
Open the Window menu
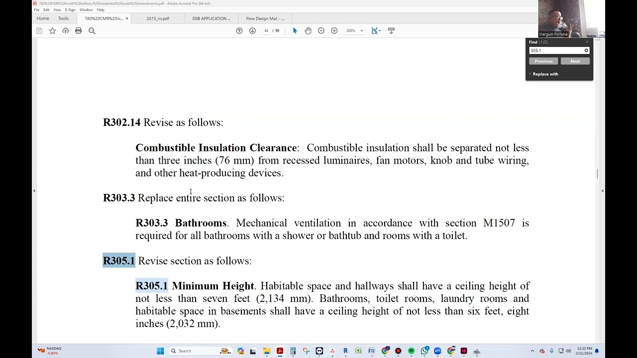(86, 10)
